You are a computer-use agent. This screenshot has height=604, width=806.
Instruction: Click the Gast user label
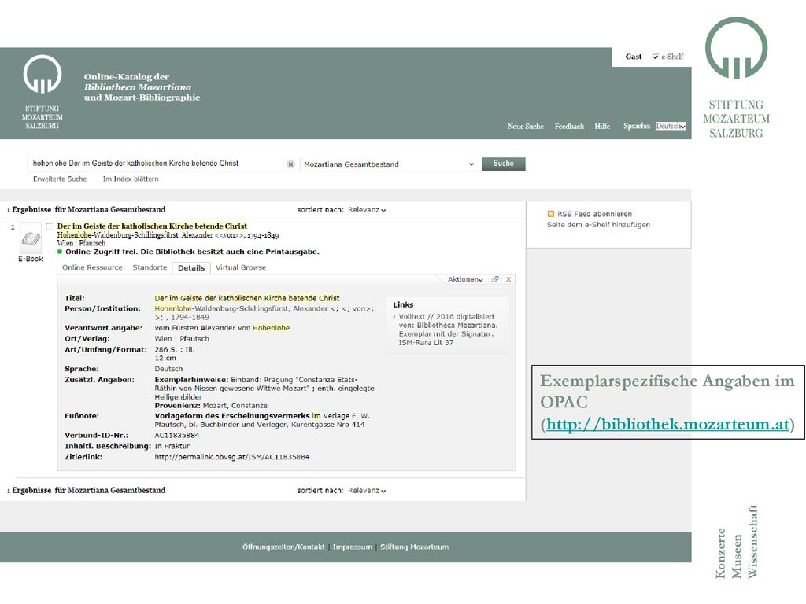point(634,57)
